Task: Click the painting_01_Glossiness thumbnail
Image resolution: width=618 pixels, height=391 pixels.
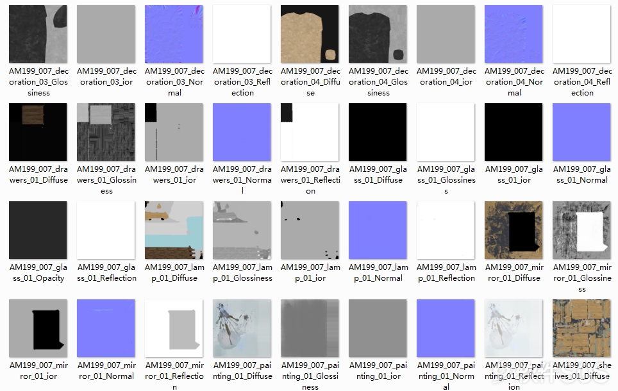Action: pyautogui.click(x=310, y=328)
